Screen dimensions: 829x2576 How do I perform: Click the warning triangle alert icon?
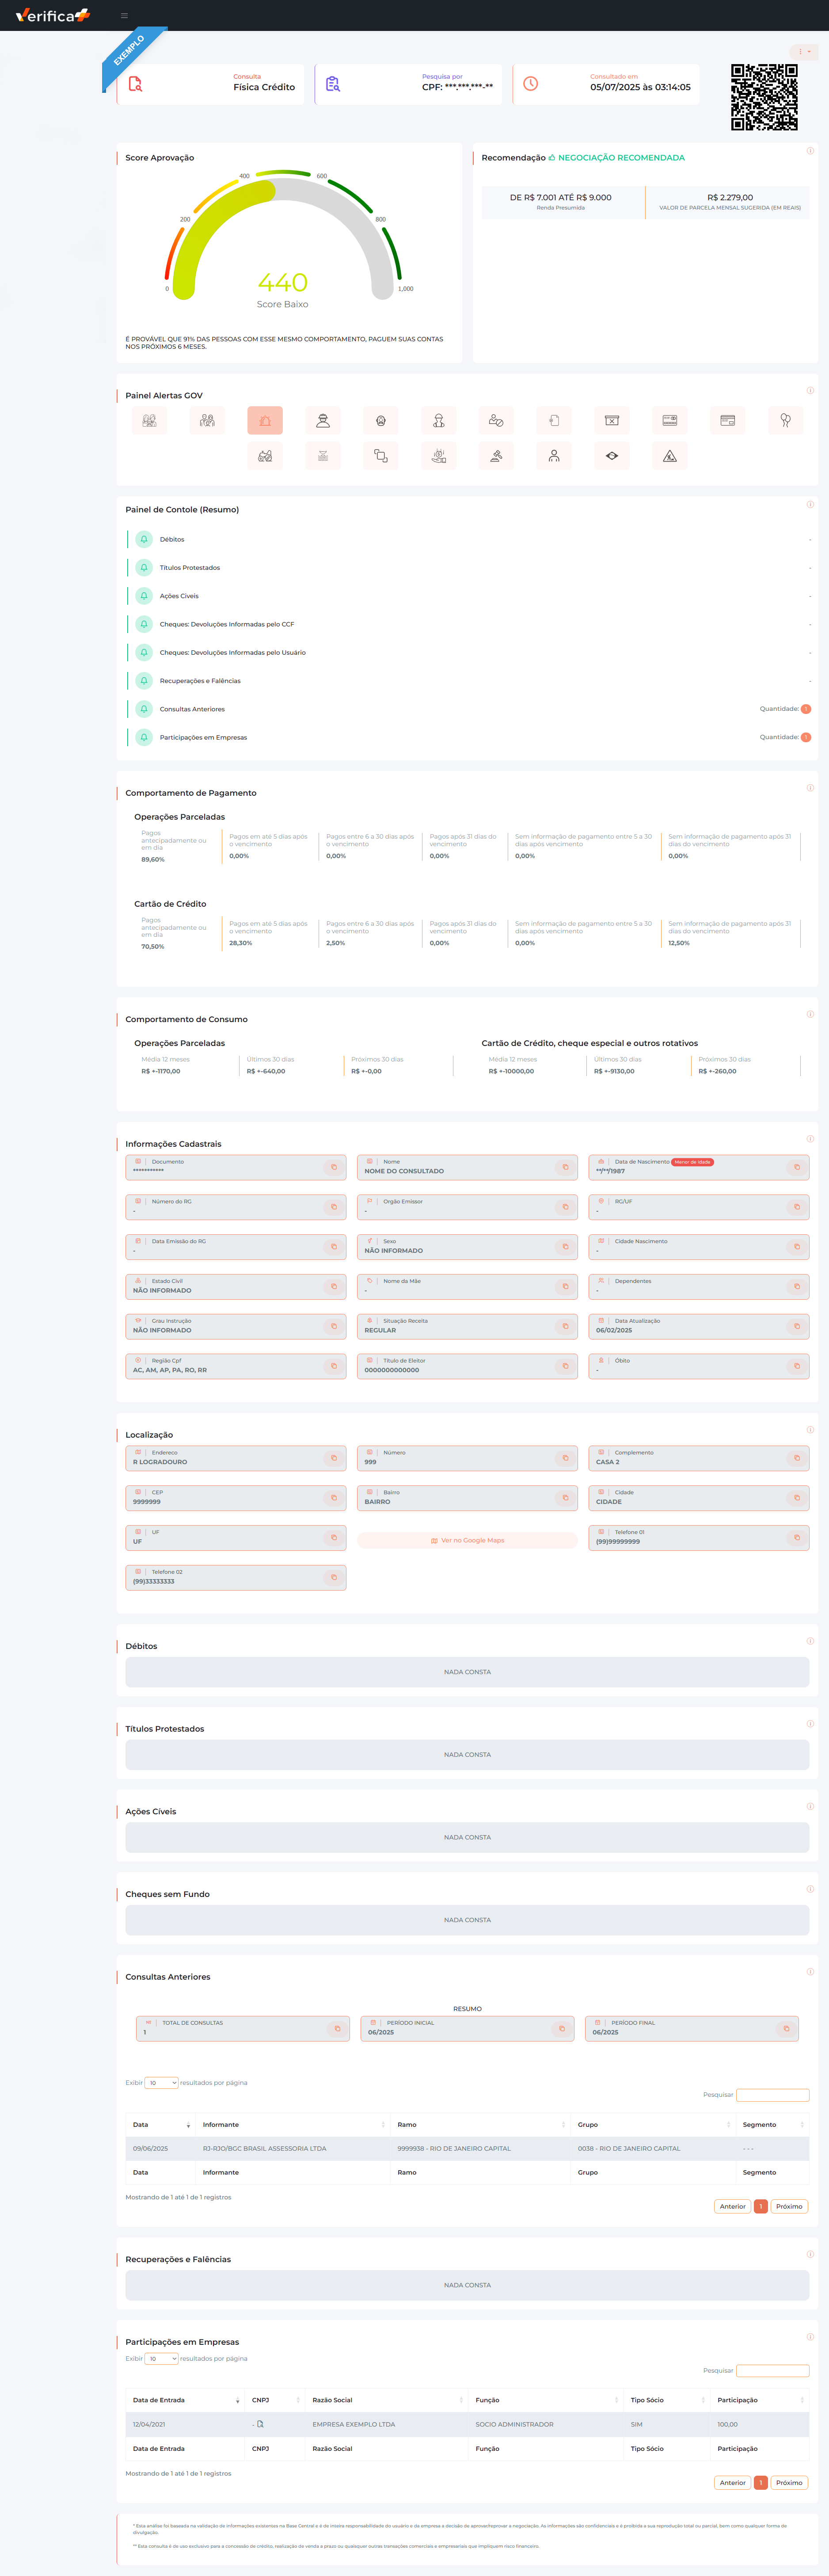(x=669, y=456)
